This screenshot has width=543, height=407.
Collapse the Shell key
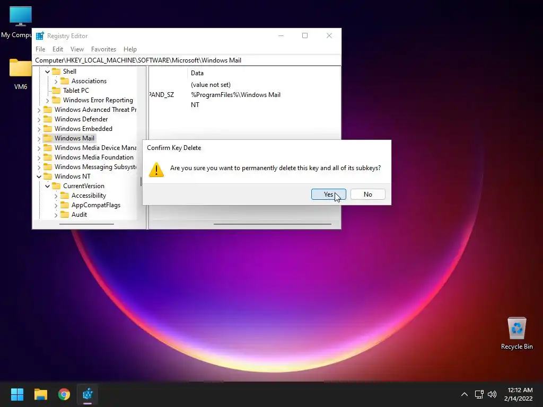[x=47, y=72]
